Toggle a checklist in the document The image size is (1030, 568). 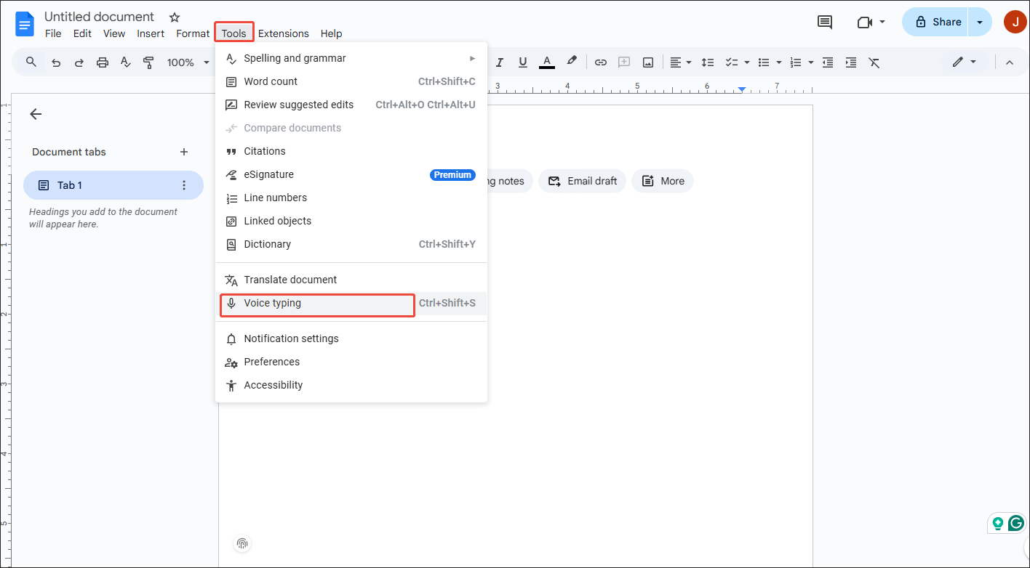pyautogui.click(x=732, y=62)
